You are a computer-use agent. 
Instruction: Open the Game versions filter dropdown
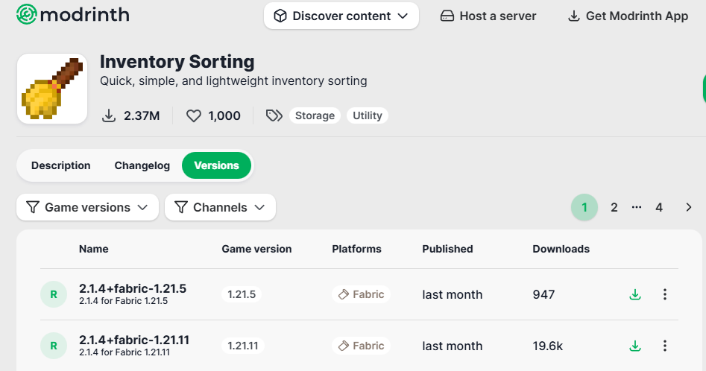(87, 207)
